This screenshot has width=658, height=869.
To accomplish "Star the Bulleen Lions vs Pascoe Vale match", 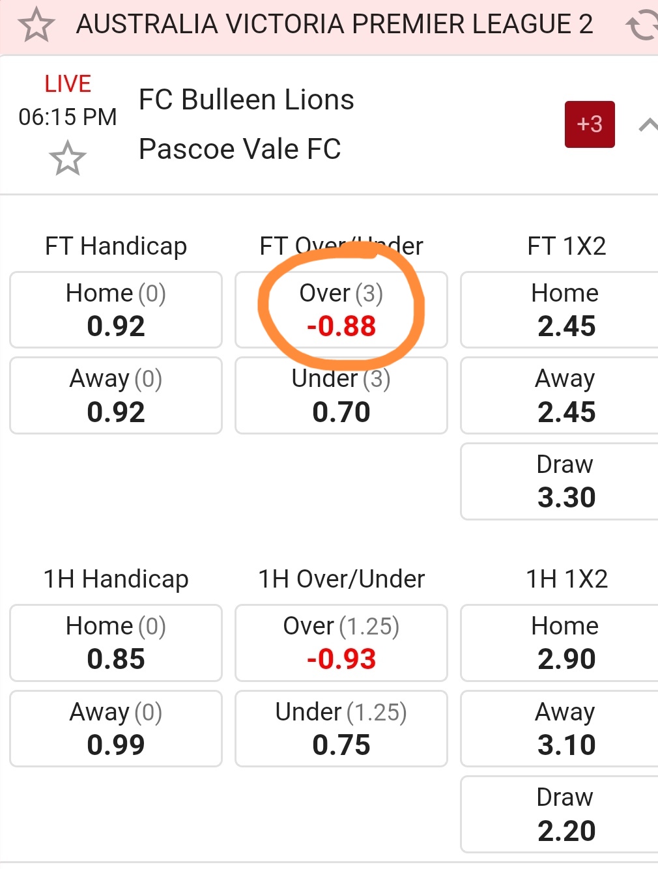I will tap(67, 159).
